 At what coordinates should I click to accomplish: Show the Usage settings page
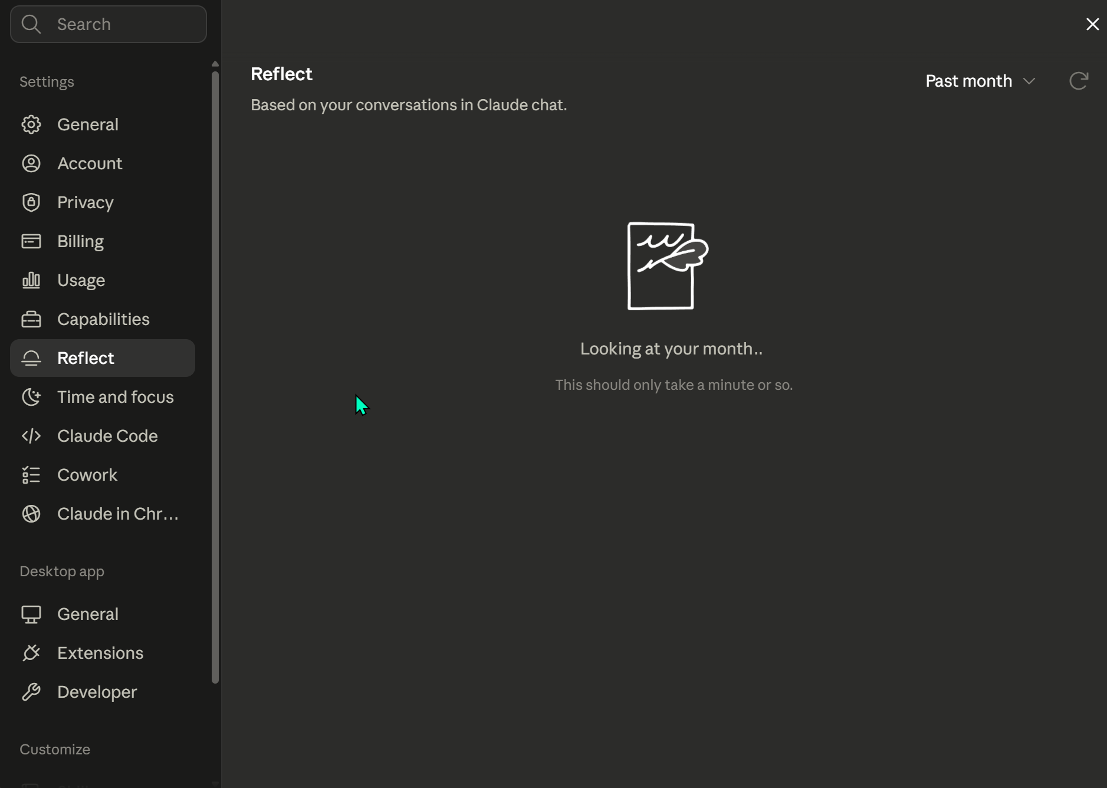pos(103,280)
